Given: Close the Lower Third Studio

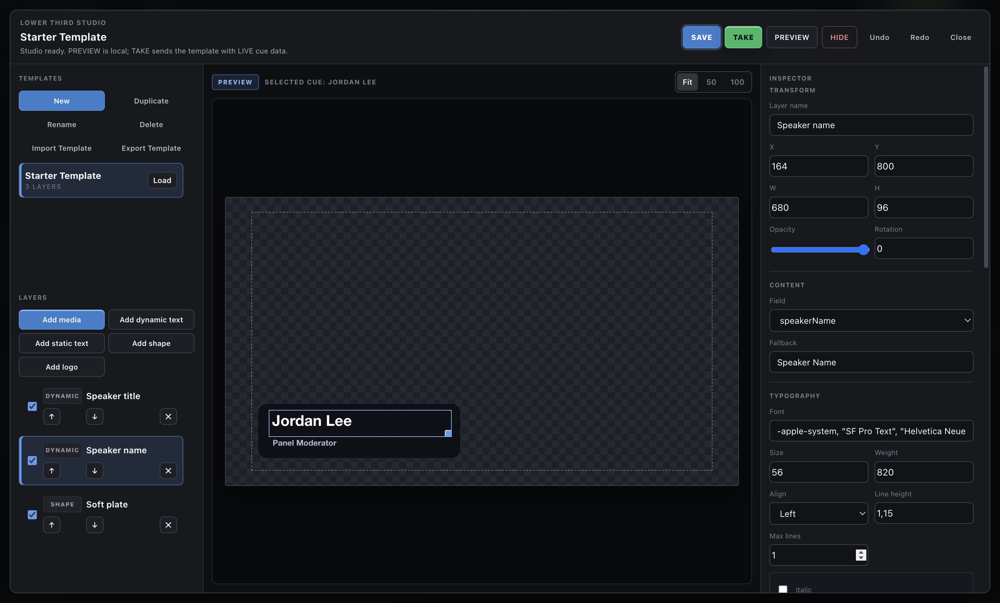Looking at the screenshot, I should [x=961, y=37].
